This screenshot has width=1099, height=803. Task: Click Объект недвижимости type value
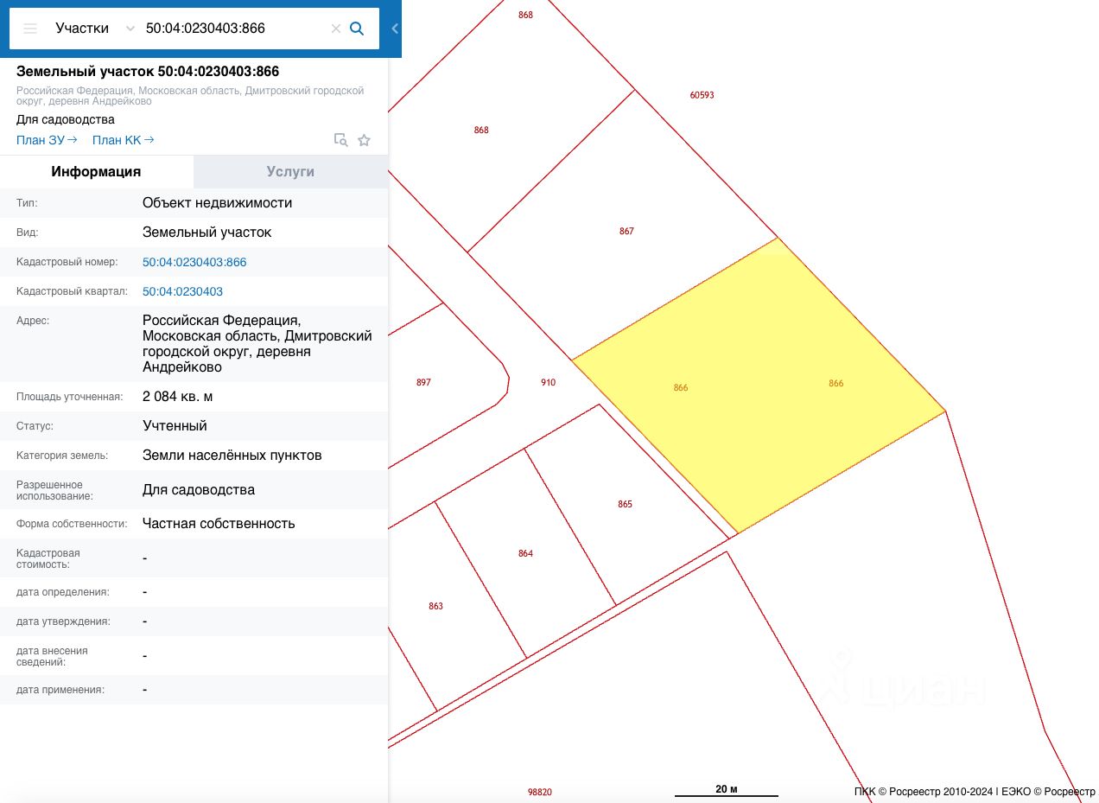pyautogui.click(x=218, y=203)
